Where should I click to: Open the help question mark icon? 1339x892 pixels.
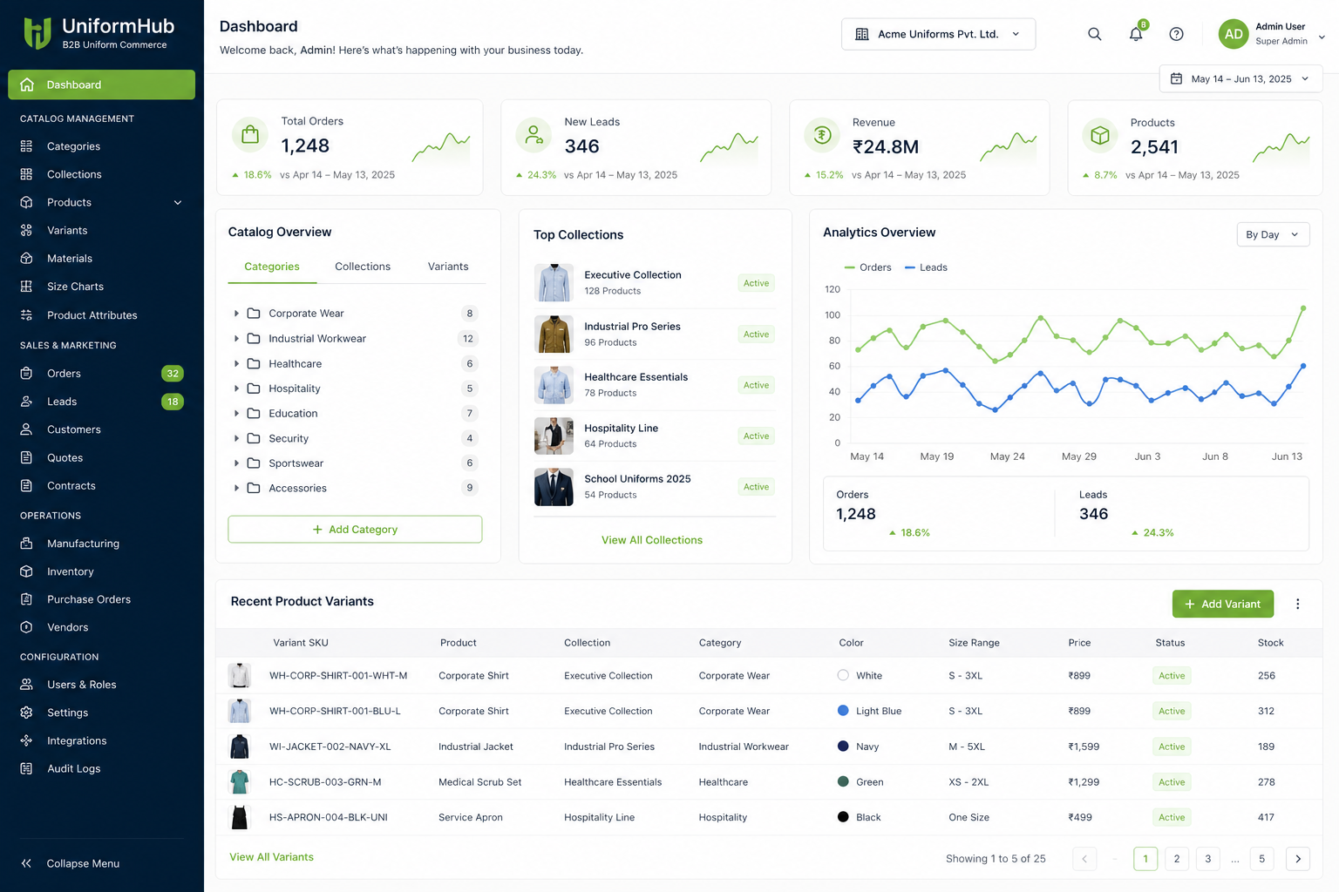tap(1176, 34)
